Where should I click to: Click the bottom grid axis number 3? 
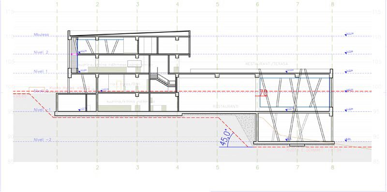[137, 167]
